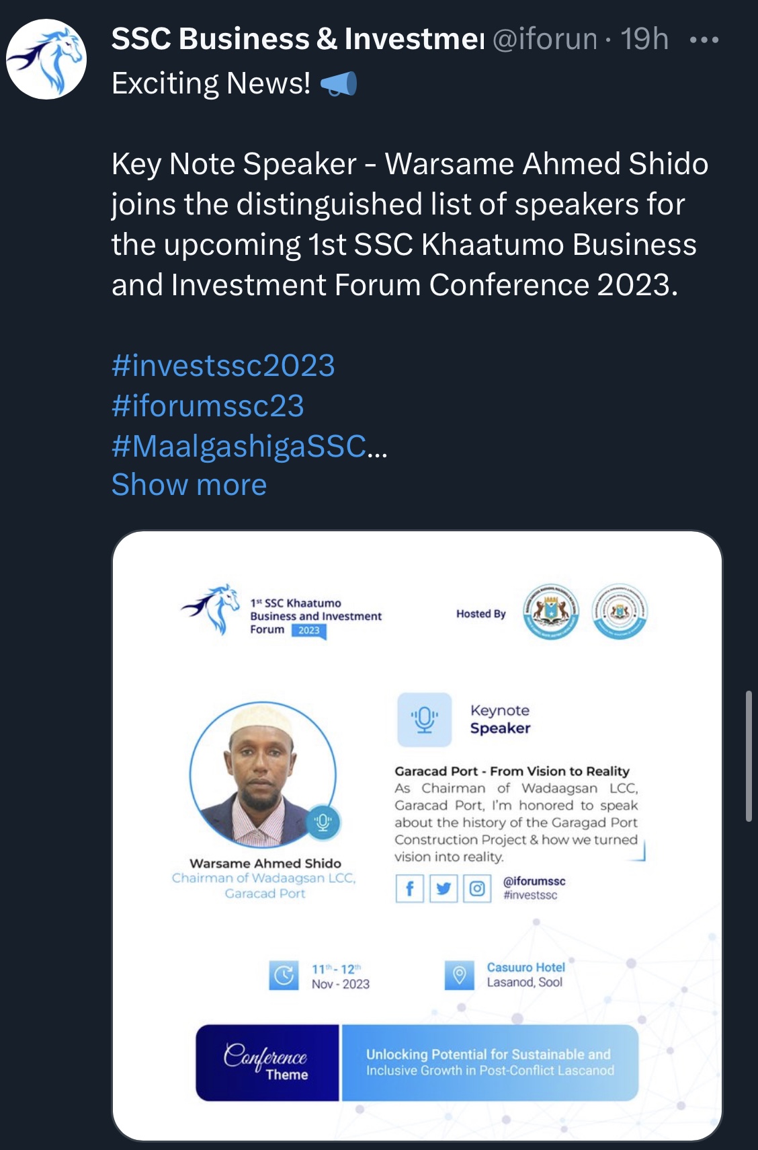
Task: Open the three-dot more options menu
Action: point(704,40)
